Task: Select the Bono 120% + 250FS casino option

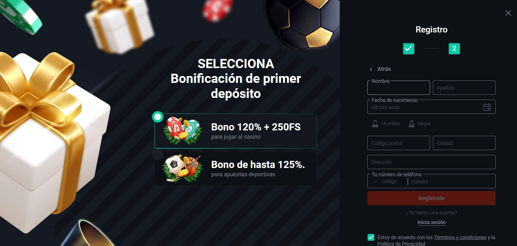Action: pyautogui.click(x=236, y=131)
